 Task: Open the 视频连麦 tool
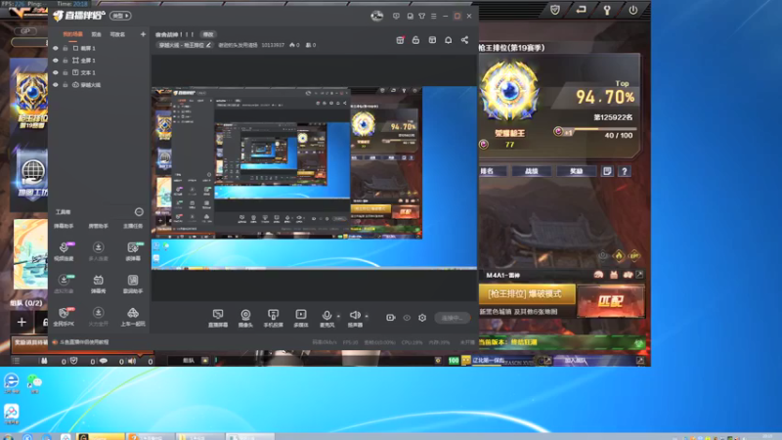coord(64,251)
